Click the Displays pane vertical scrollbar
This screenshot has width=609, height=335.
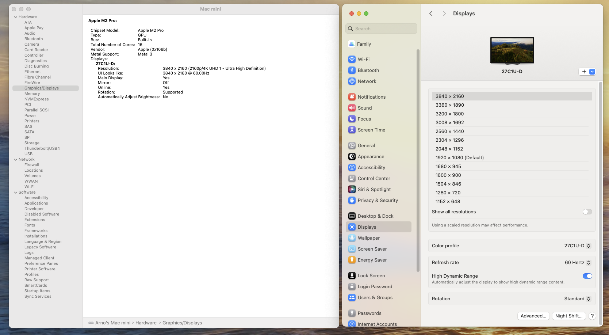pos(601,203)
